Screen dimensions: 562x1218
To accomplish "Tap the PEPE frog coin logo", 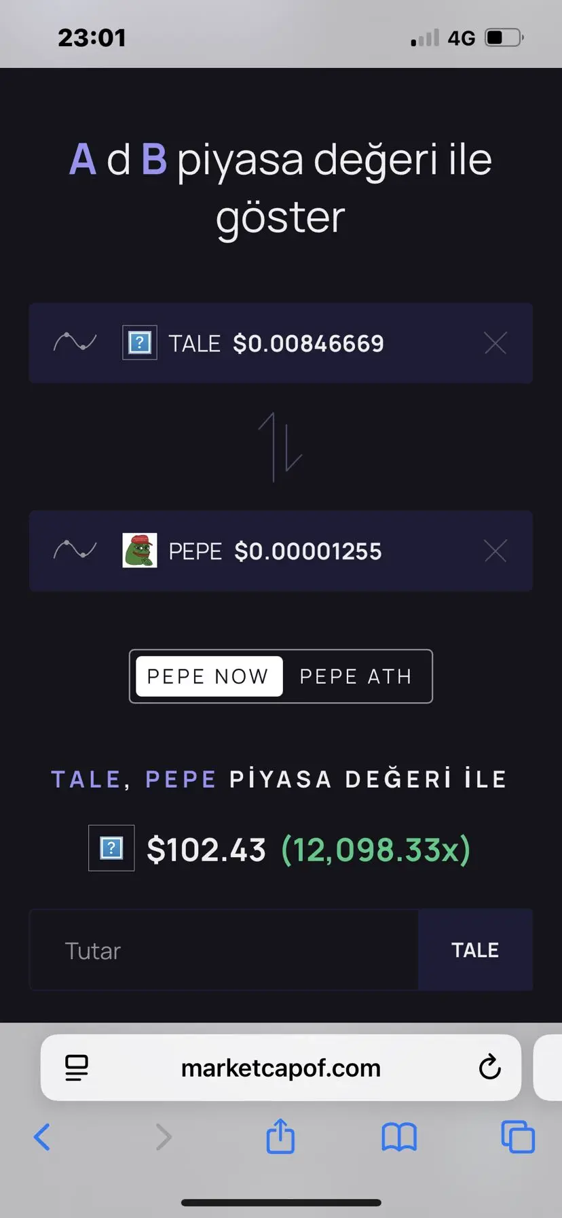I will pyautogui.click(x=140, y=550).
